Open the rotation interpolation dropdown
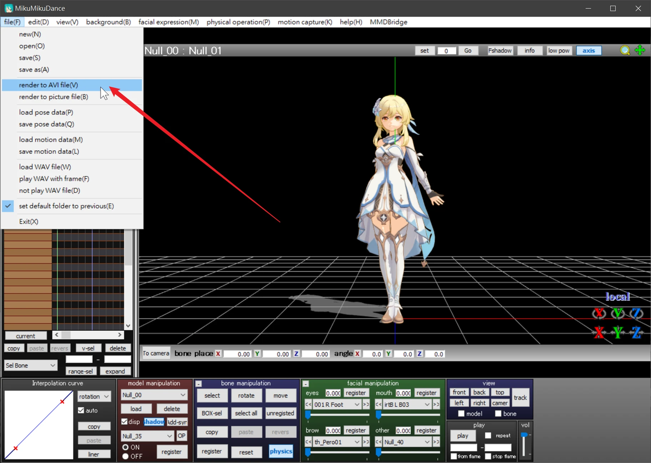The width and height of the screenshot is (651, 463). (x=94, y=396)
